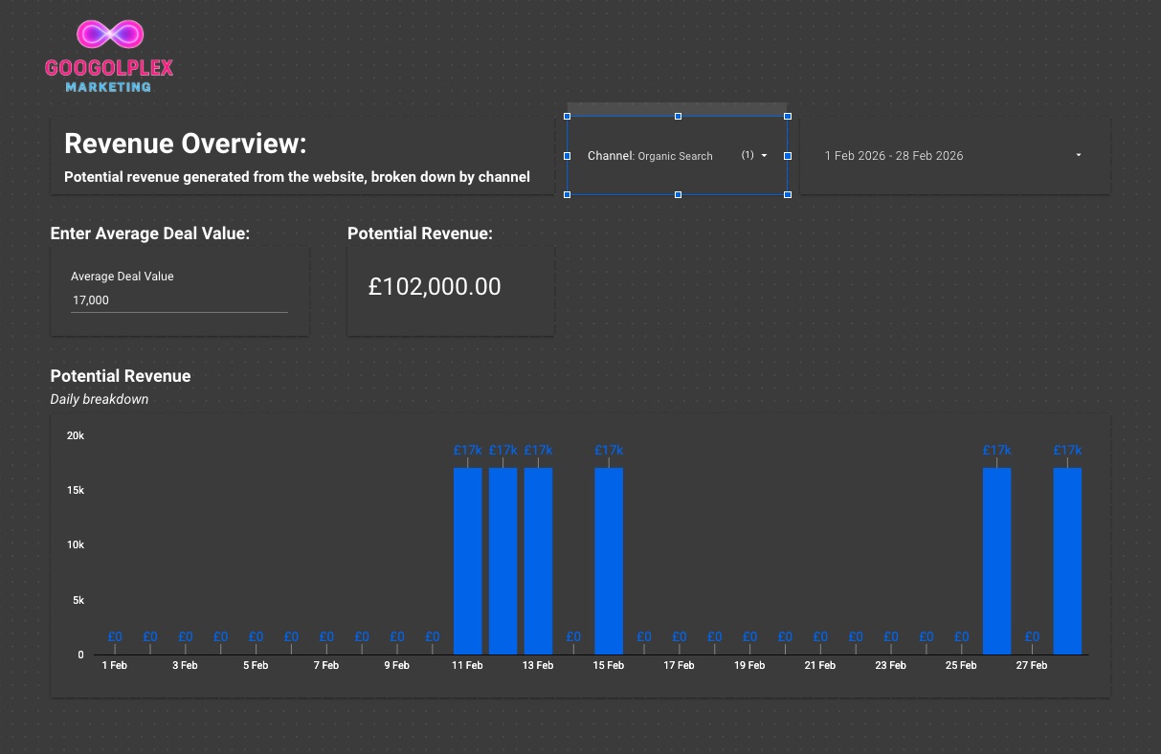Open the date range picker caret
The image size is (1161, 754).
1078,155
